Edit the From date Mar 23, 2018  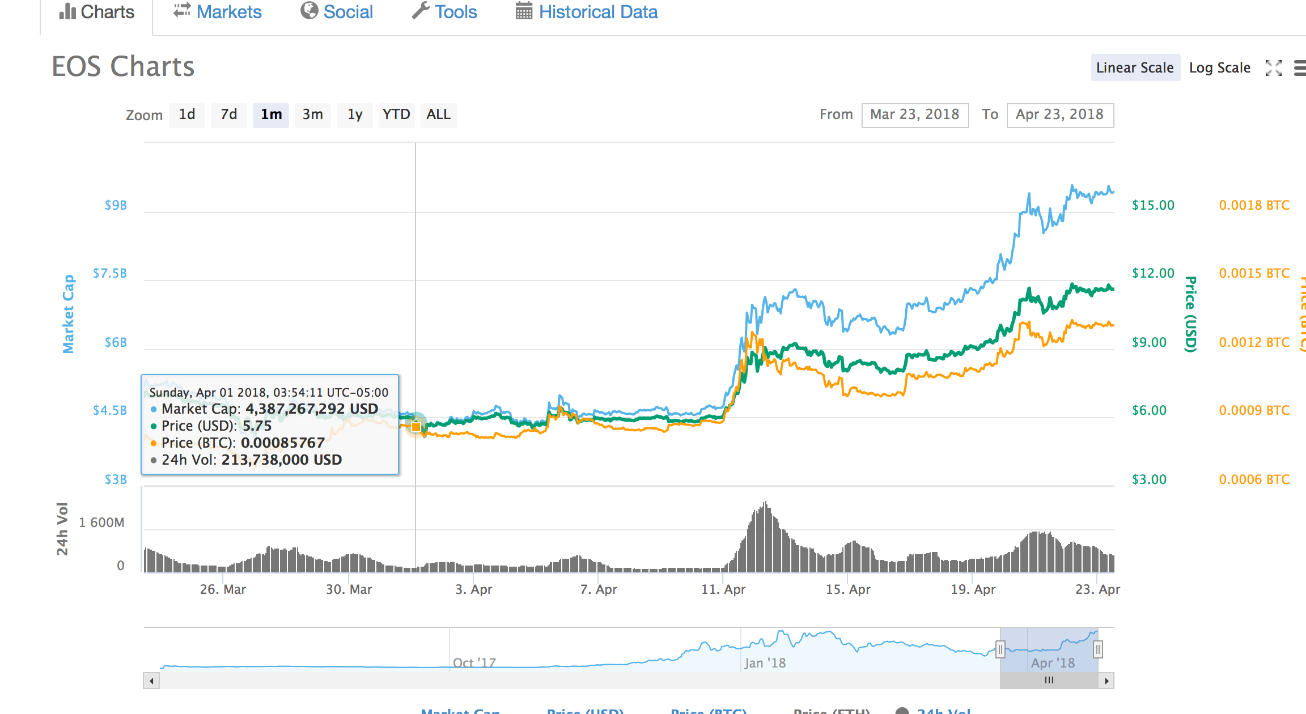(x=915, y=115)
